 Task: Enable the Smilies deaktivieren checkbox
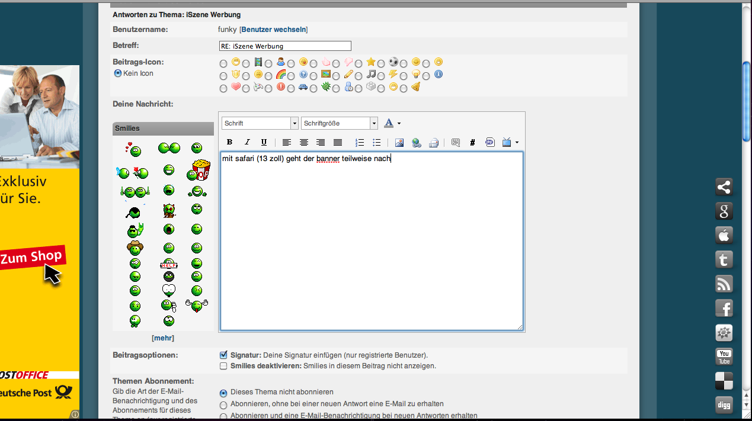223,366
